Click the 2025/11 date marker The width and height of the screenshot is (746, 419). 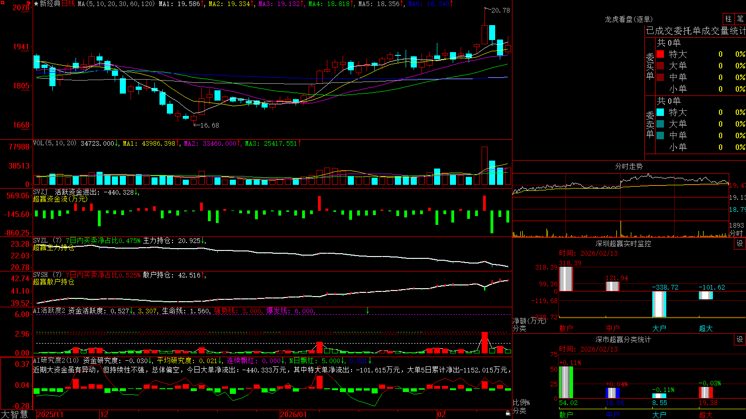50,414
